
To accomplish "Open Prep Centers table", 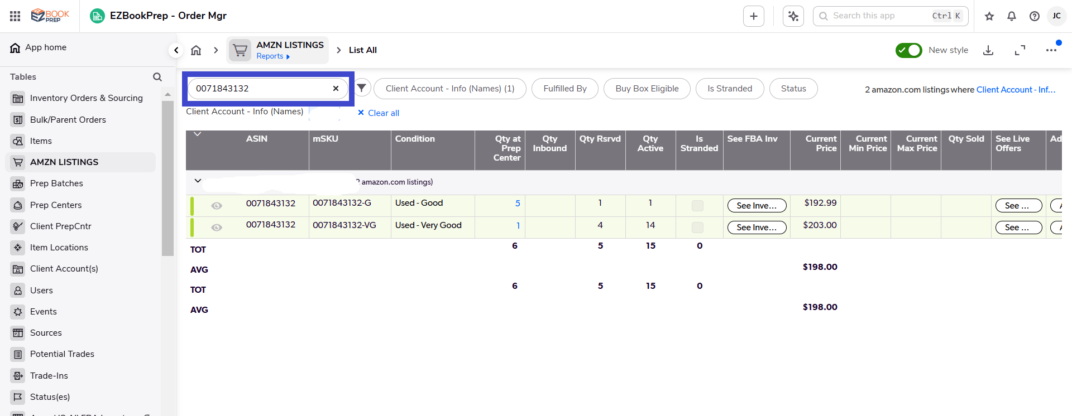I will pos(81,205).
